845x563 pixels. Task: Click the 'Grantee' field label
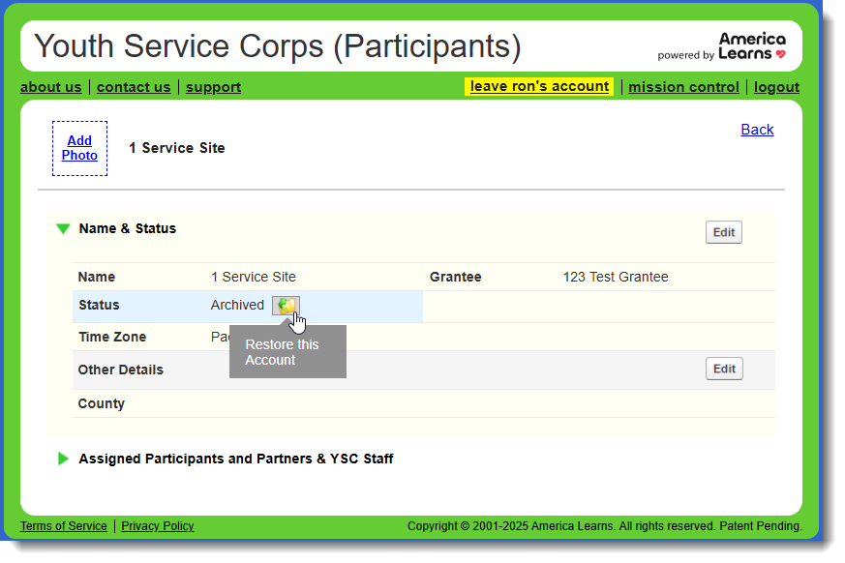(x=455, y=277)
